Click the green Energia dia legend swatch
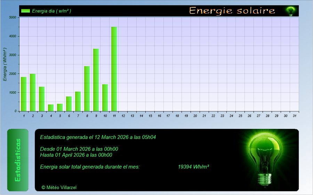This screenshot has width=313, height=195. tap(25, 11)
